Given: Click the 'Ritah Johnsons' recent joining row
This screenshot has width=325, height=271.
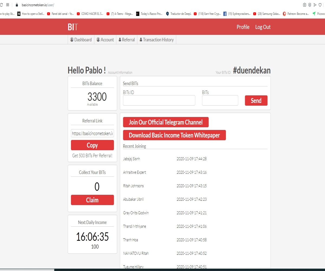Looking at the screenshot, I should coord(195,186).
